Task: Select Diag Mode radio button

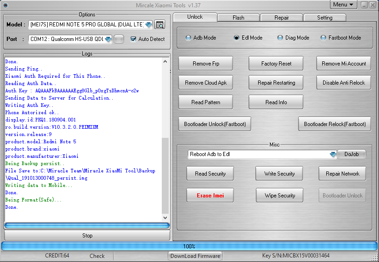Action: point(280,38)
